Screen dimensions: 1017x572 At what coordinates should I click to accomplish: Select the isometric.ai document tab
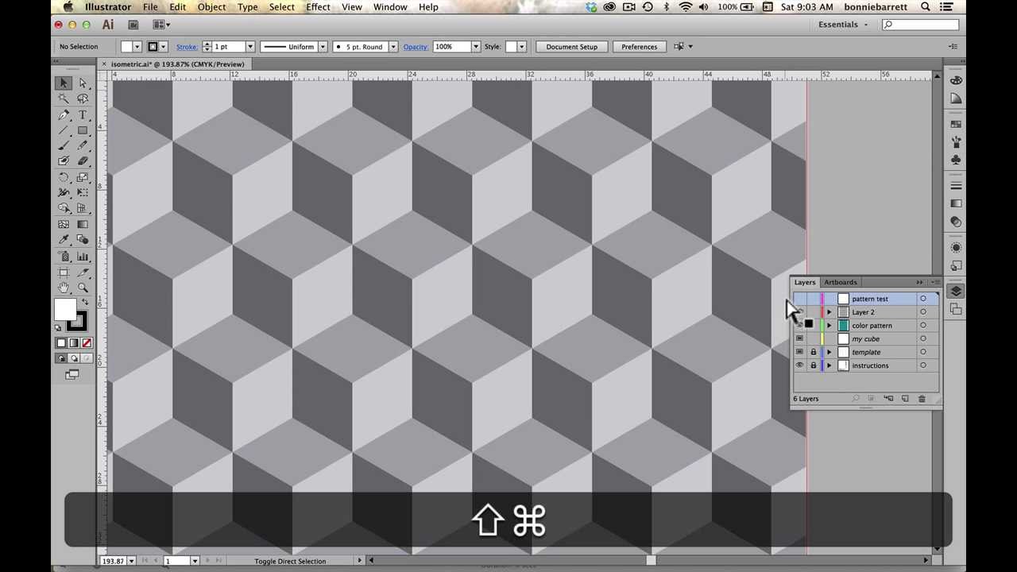[x=177, y=64]
